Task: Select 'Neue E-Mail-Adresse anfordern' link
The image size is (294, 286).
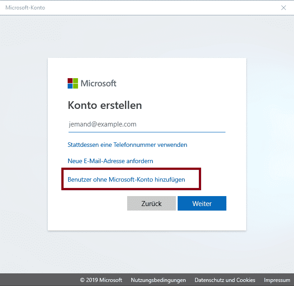Action: (110, 161)
